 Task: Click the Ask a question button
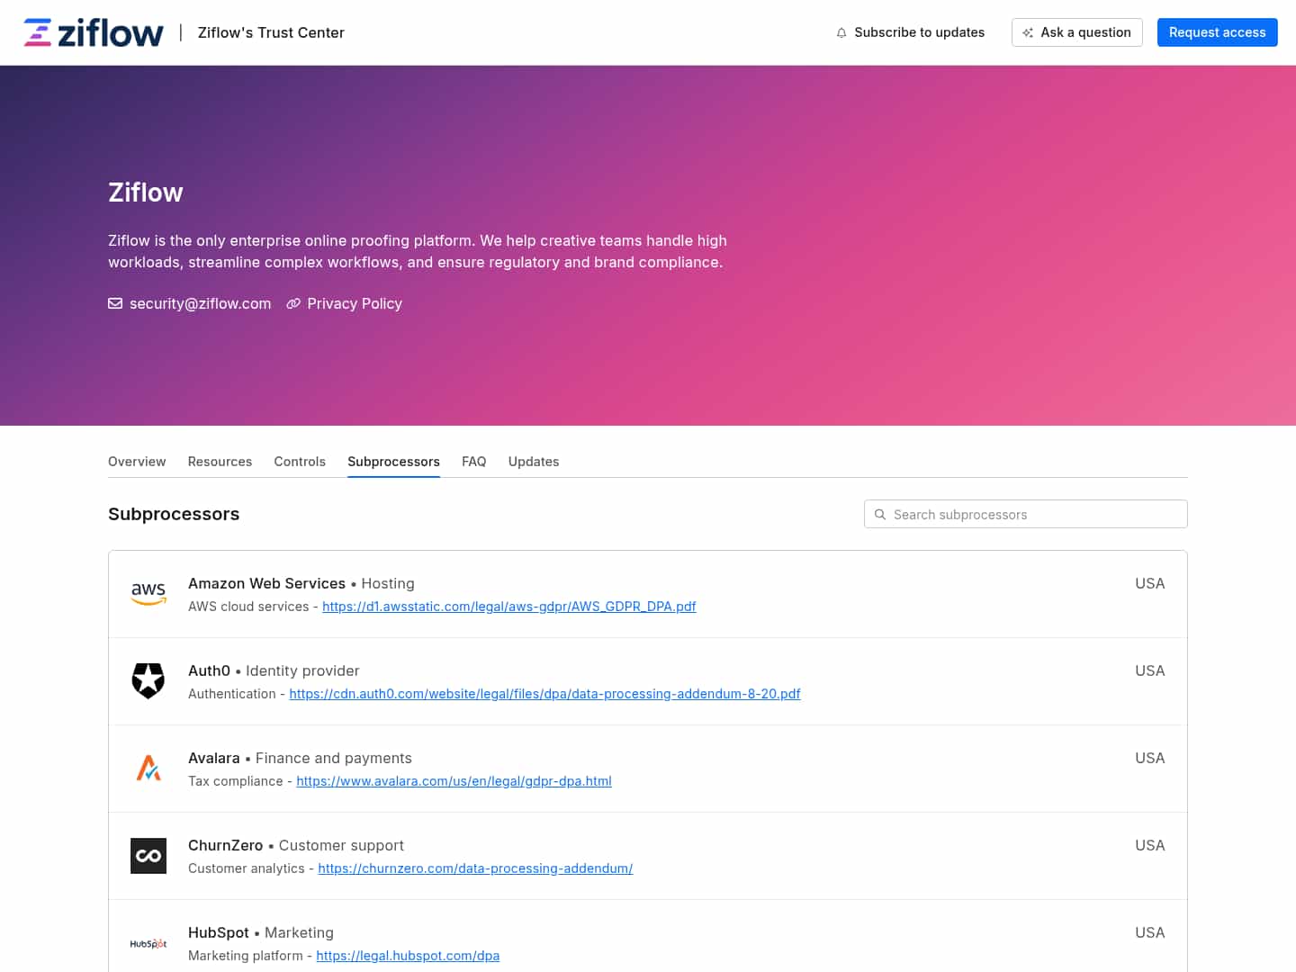1076,32
